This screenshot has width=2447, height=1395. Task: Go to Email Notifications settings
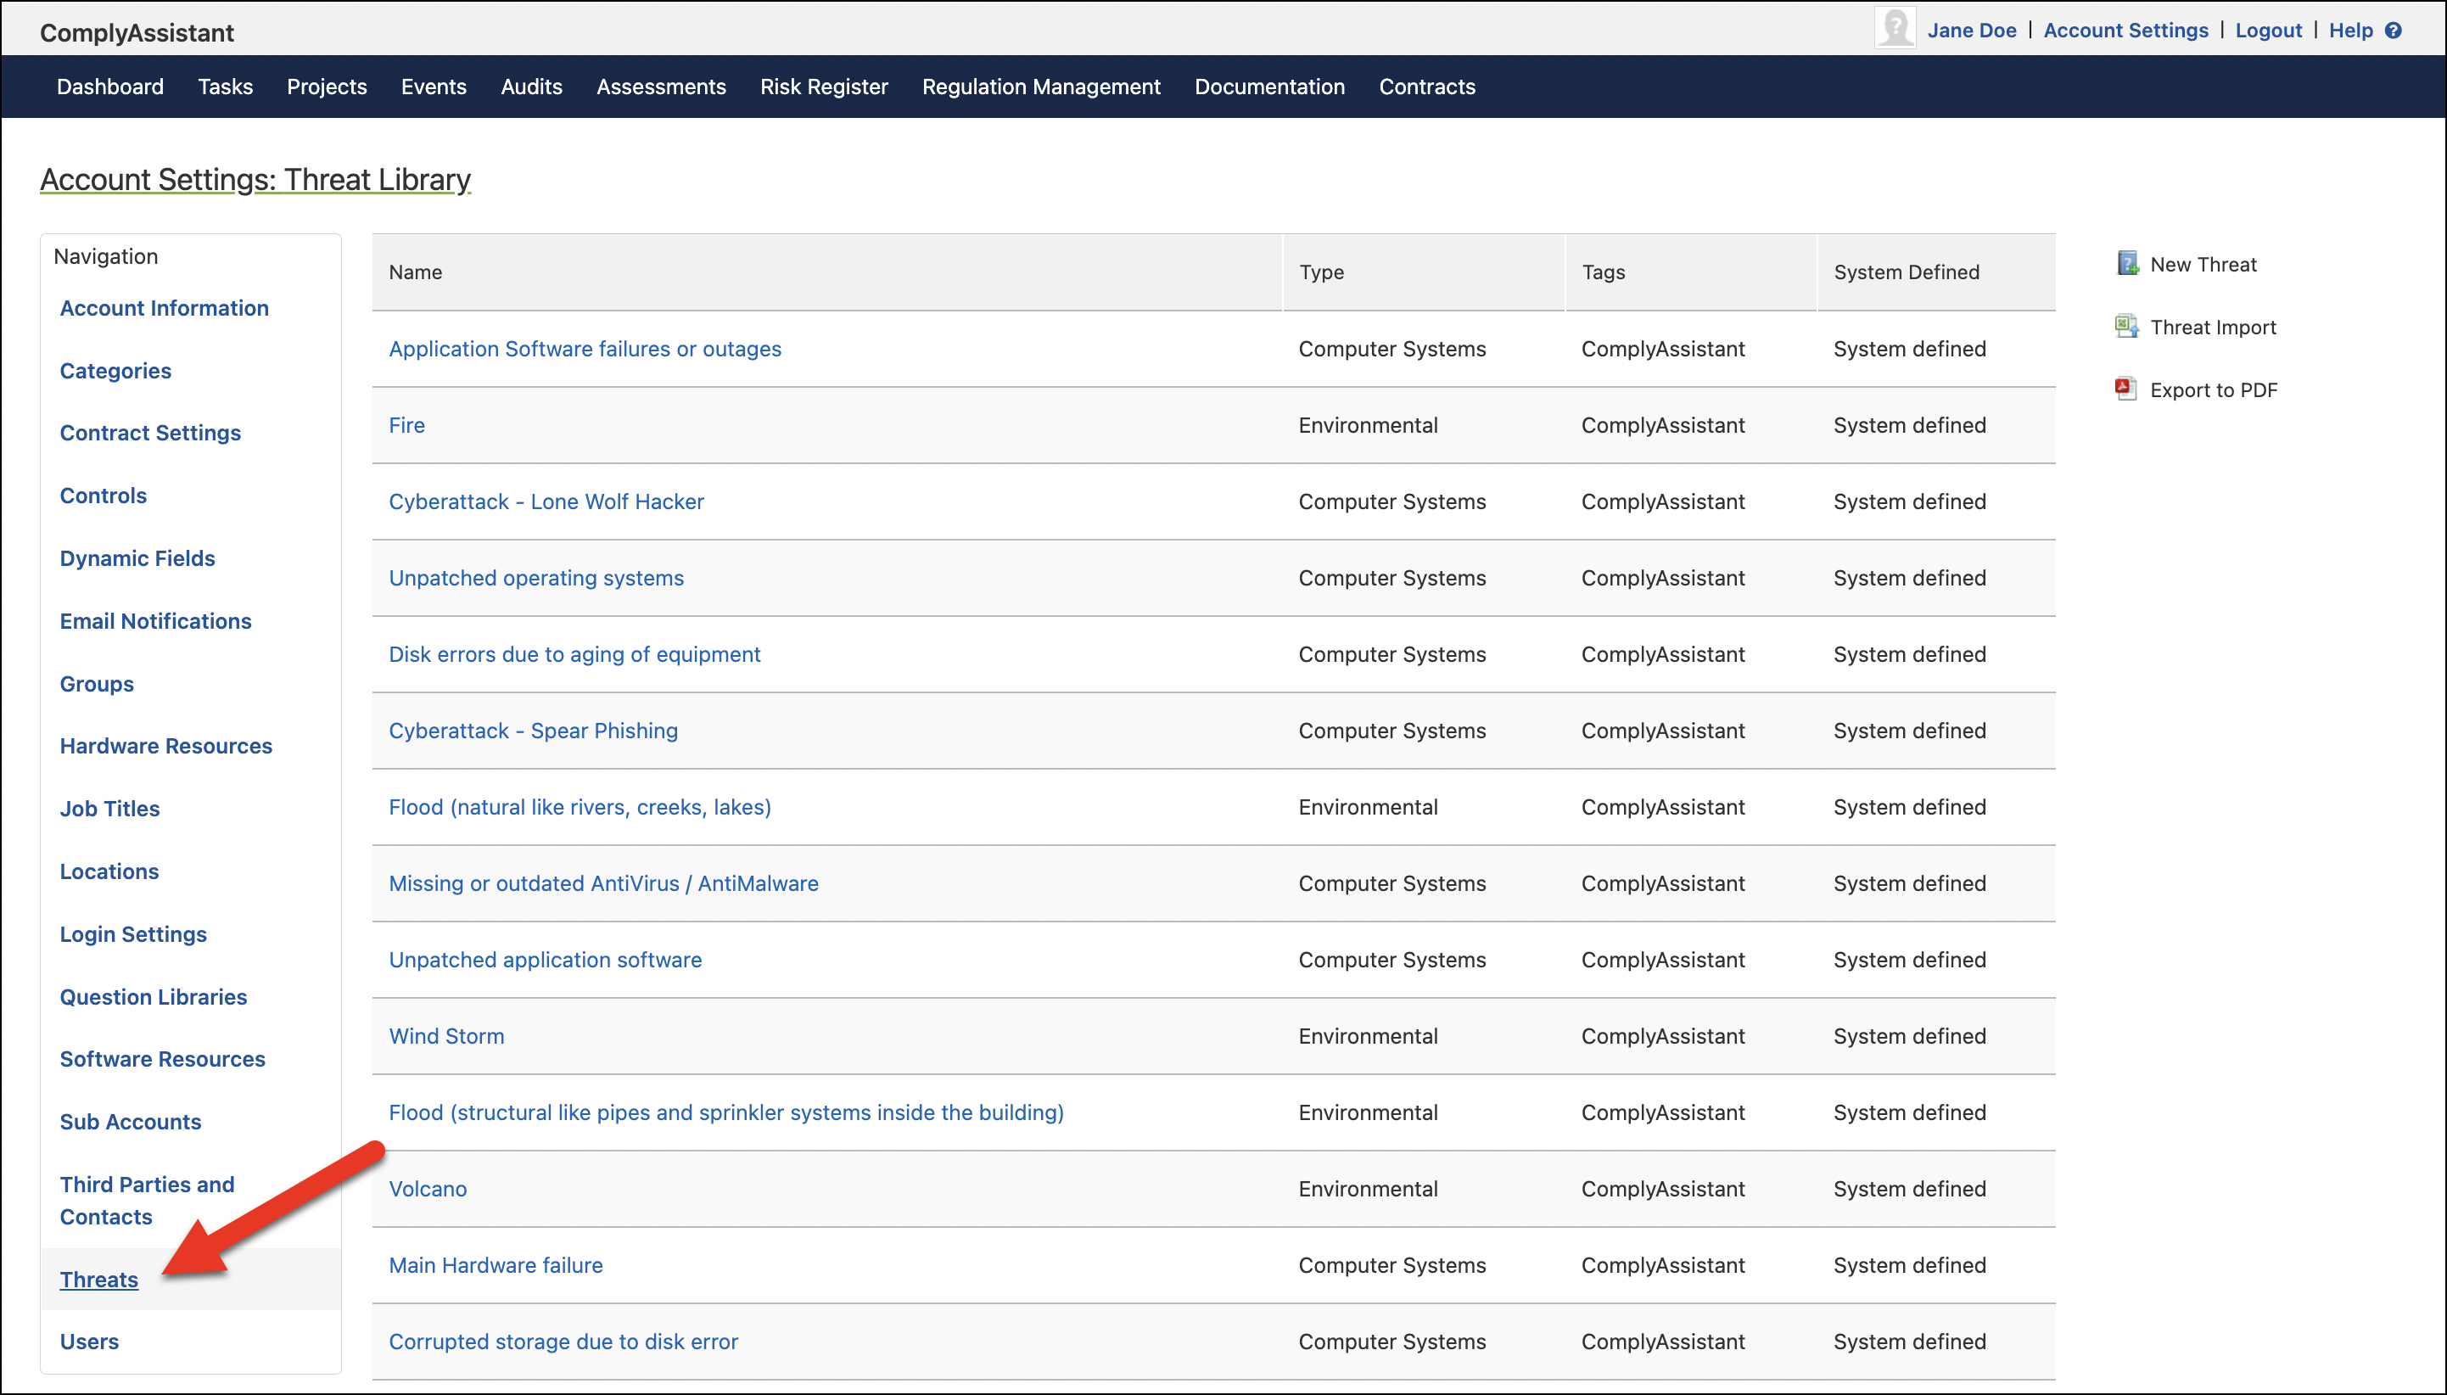[x=155, y=621]
